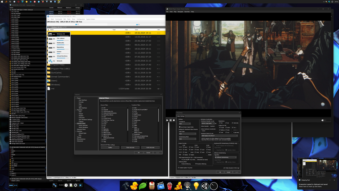Viewport: 339px width, 191px height.
Task: Select the Ordered Dithering radio button
Action: point(180,164)
